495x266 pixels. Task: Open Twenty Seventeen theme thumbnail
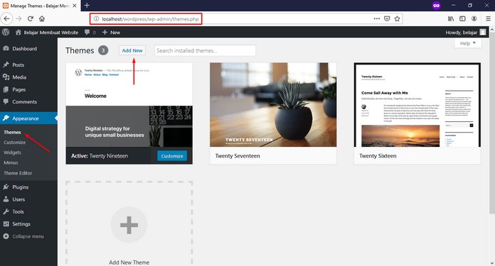point(273,104)
